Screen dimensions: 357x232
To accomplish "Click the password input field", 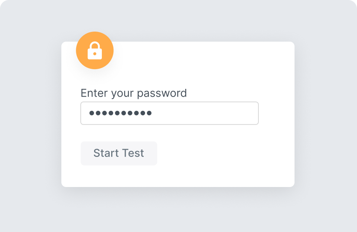I will pyautogui.click(x=169, y=113).
